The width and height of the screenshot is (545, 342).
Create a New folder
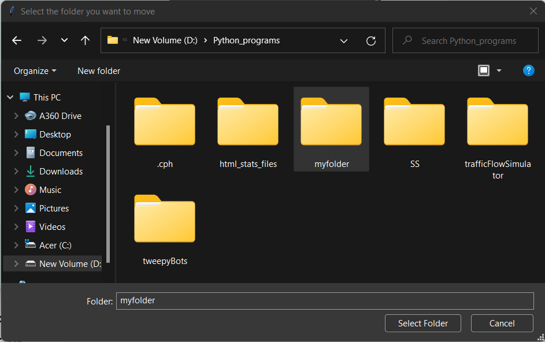click(98, 70)
